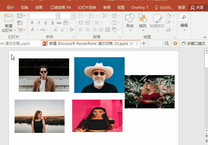This screenshot has height=145, width=208.
Task: Expand the font name dropdown
Action: click(57, 16)
